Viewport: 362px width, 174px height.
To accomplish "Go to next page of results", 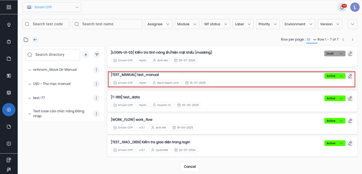I will [352, 40].
